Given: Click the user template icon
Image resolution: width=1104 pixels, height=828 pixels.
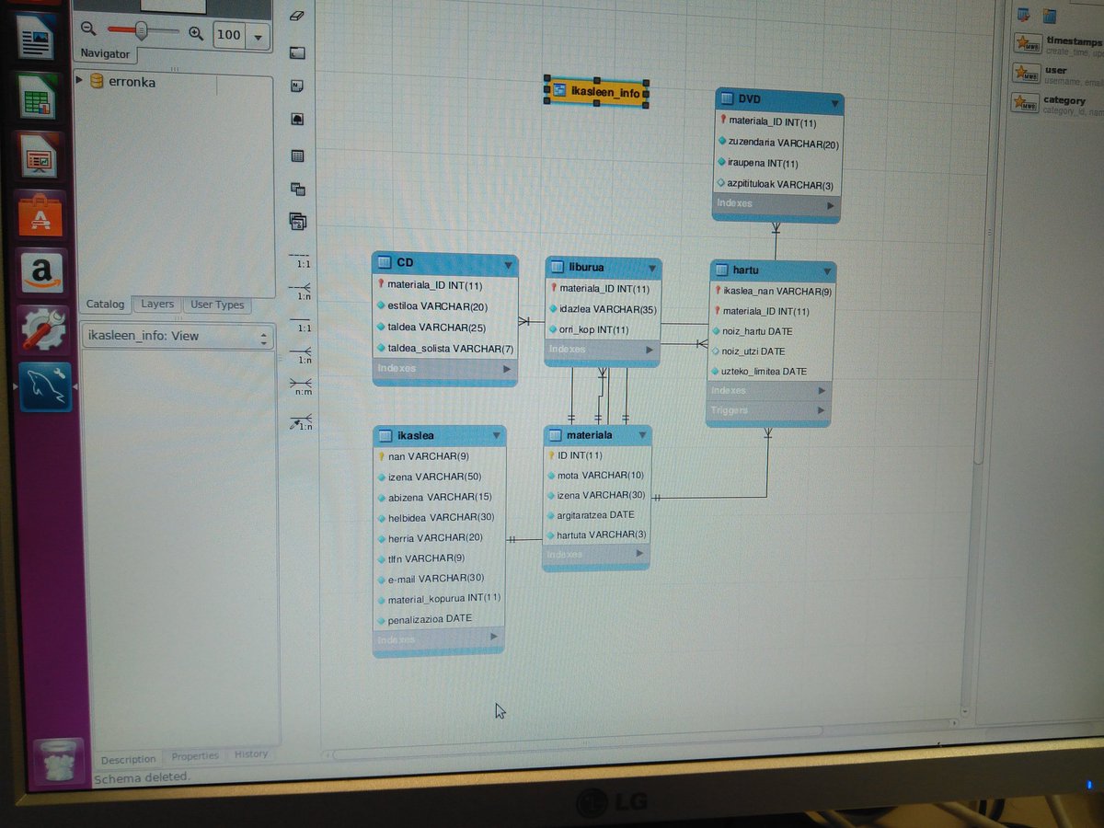Looking at the screenshot, I should click(1026, 74).
